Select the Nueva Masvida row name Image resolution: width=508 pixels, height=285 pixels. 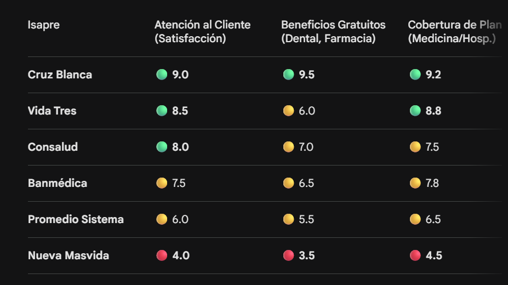point(69,255)
